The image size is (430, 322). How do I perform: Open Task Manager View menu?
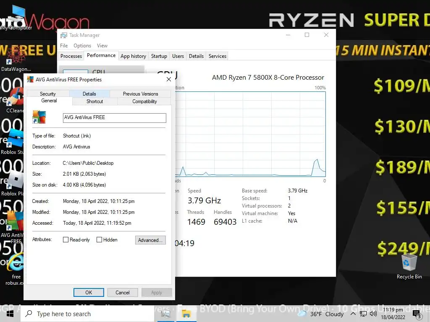coord(102,45)
